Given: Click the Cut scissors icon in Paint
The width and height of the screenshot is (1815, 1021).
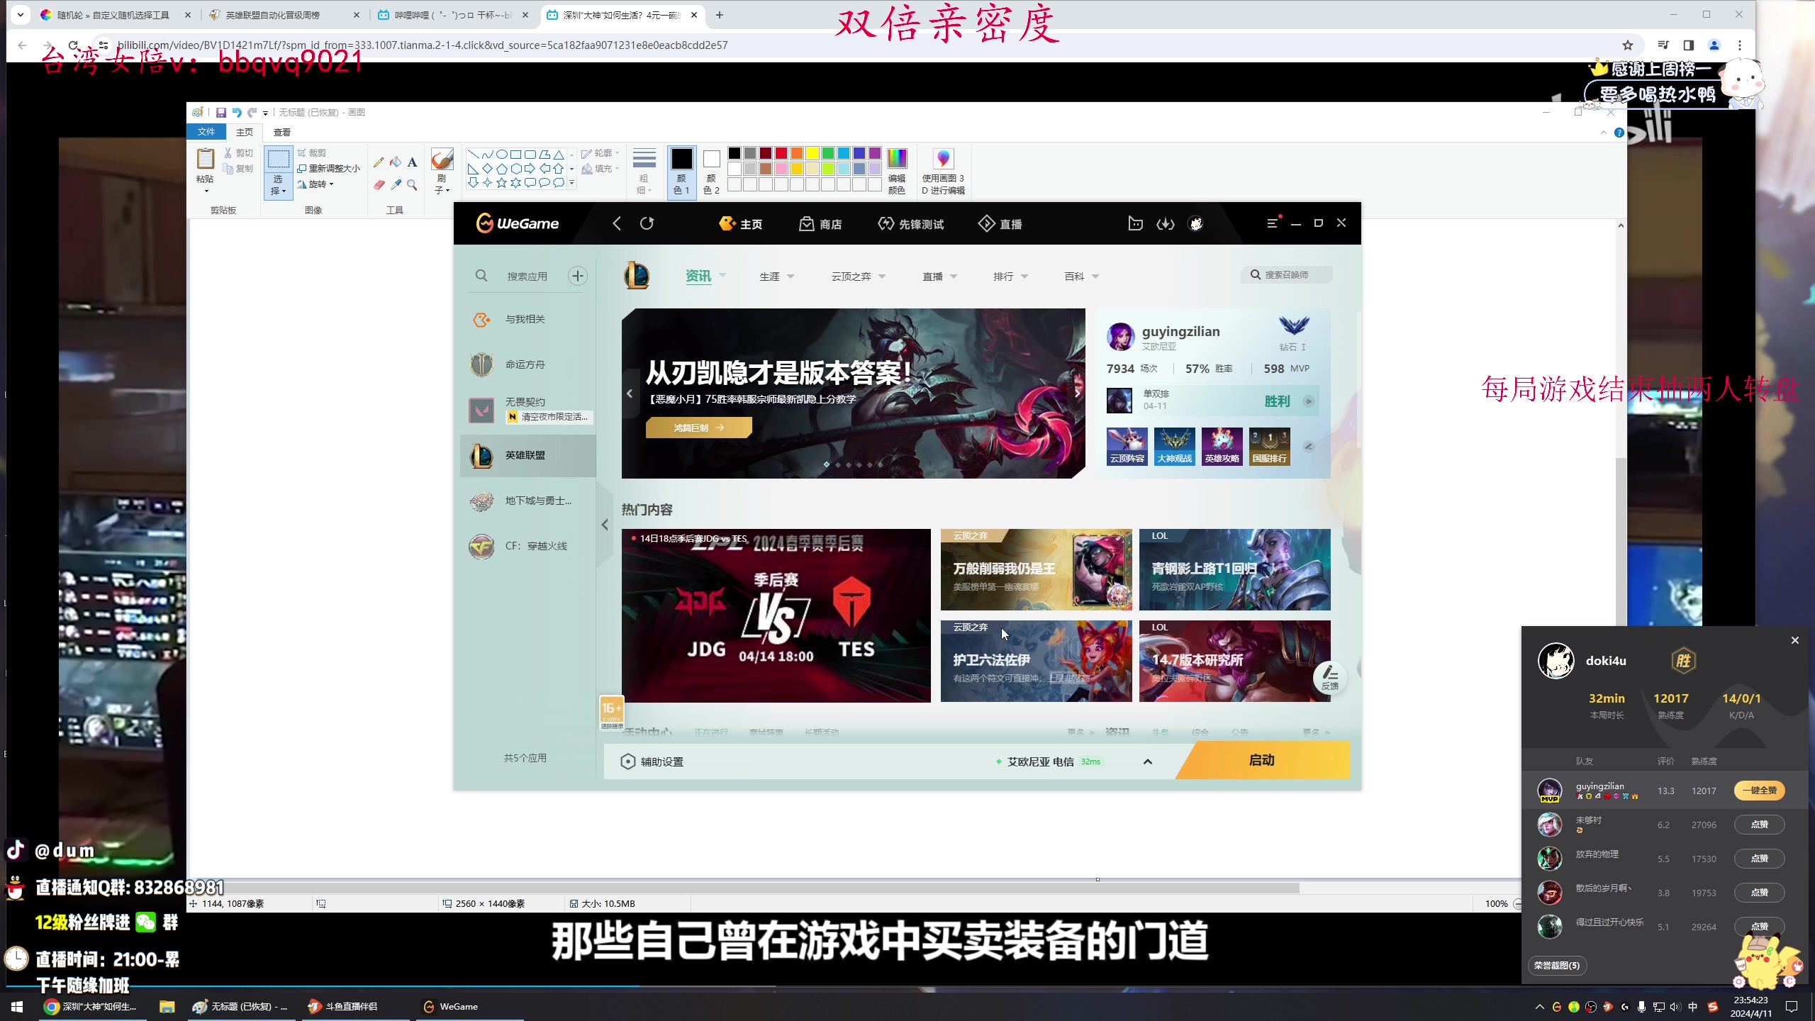Looking at the screenshot, I should [228, 153].
